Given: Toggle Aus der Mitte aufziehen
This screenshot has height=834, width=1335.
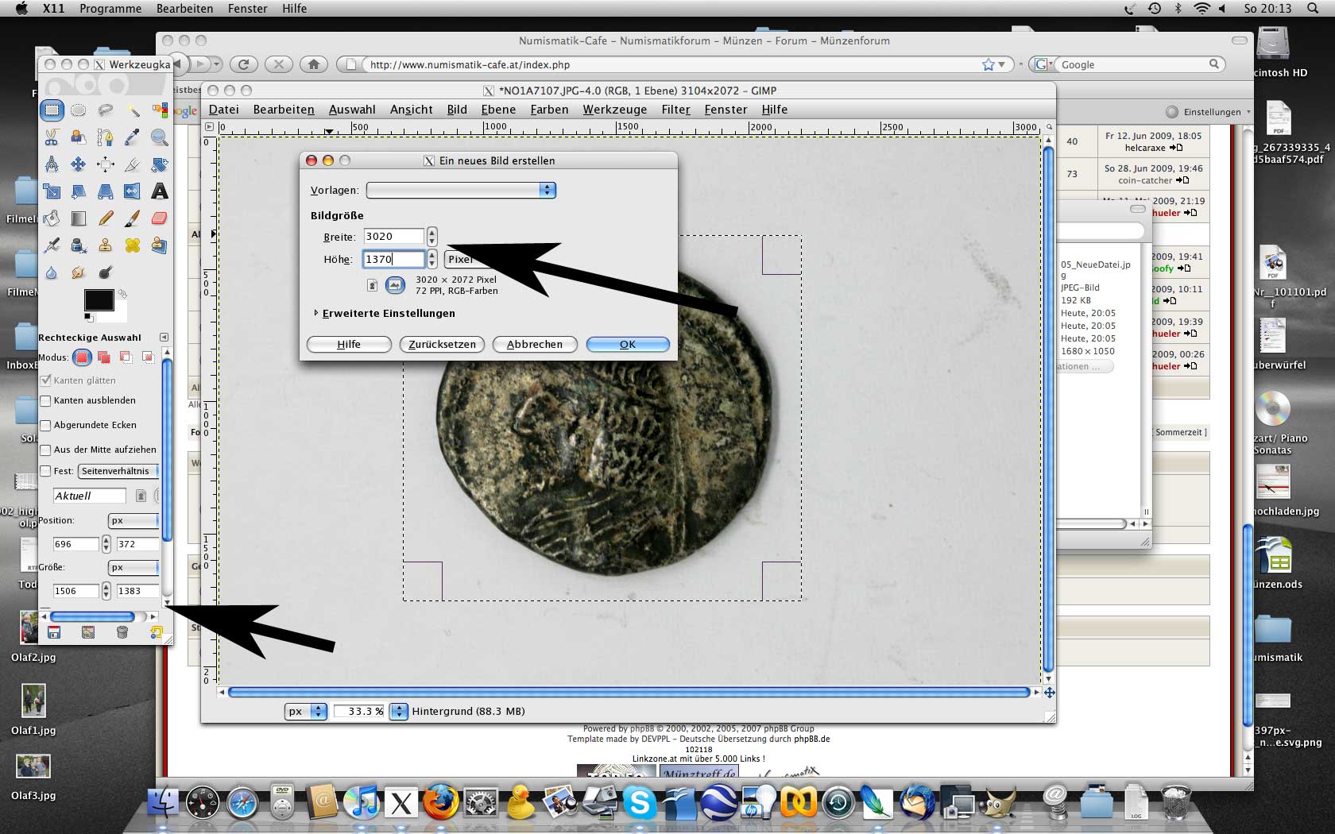Looking at the screenshot, I should coord(46,450).
